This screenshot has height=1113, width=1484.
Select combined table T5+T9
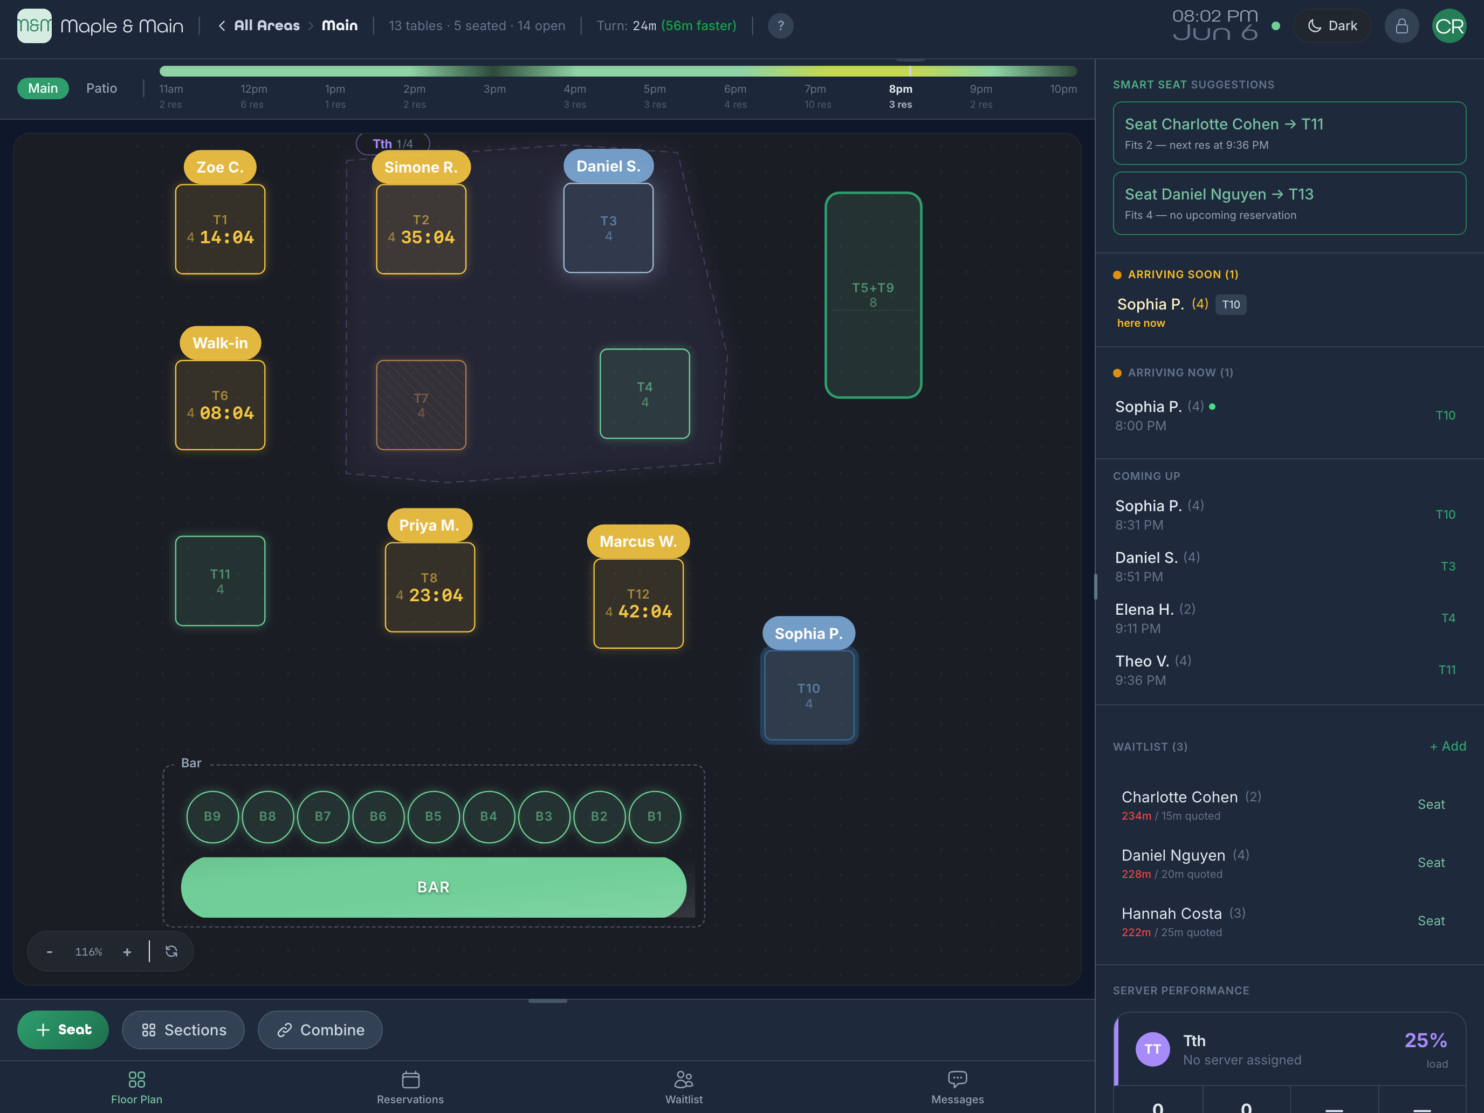click(x=873, y=294)
